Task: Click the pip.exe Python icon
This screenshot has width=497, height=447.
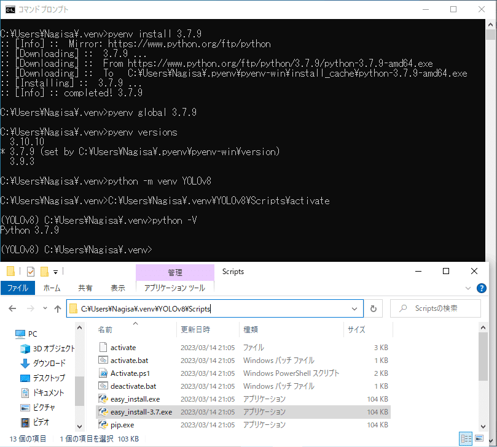Action: click(103, 424)
